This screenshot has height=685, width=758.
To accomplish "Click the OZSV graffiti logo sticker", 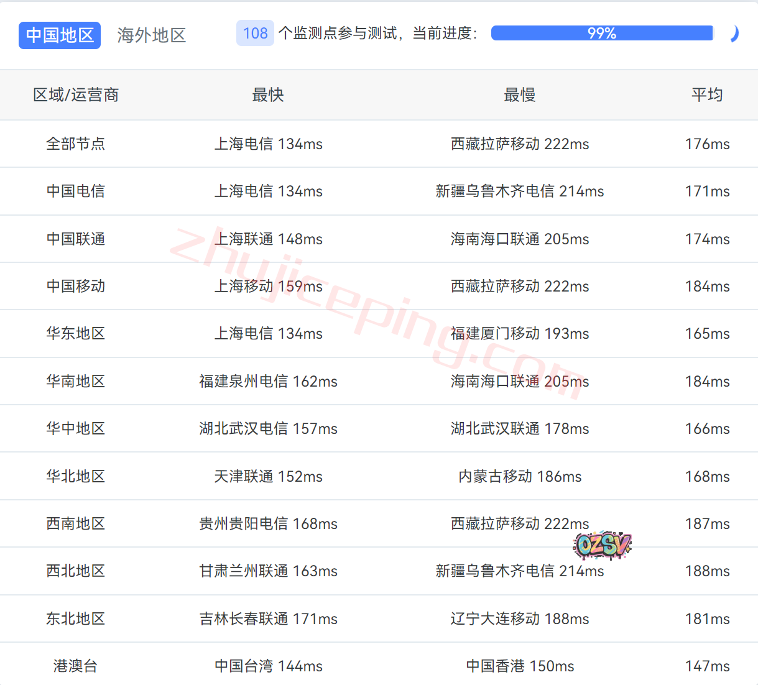I will (x=601, y=545).
